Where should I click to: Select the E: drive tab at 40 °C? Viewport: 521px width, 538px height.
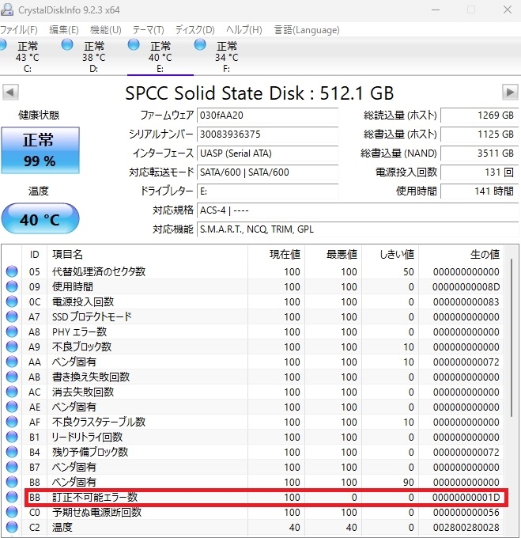click(x=160, y=56)
